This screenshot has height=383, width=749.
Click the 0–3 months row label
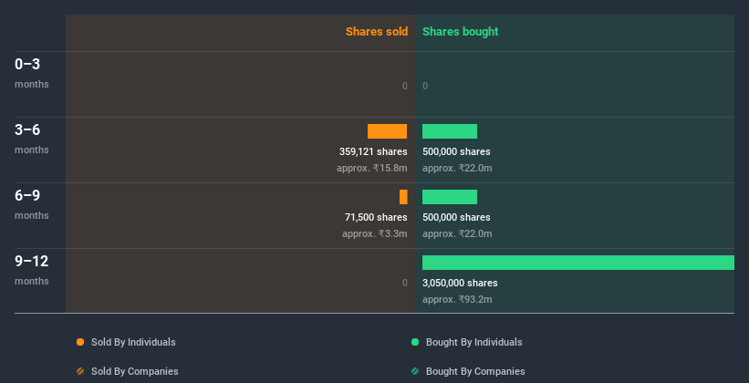click(32, 73)
